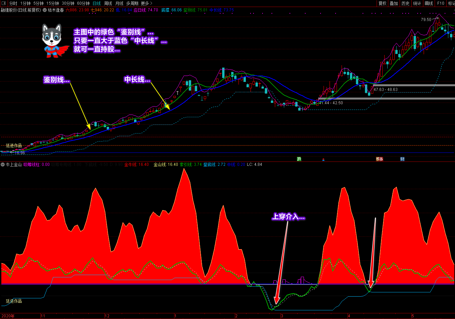Screen dimensions: 455x319
Task: Switch to 60分钟 chart tab
Action: coord(83,3)
